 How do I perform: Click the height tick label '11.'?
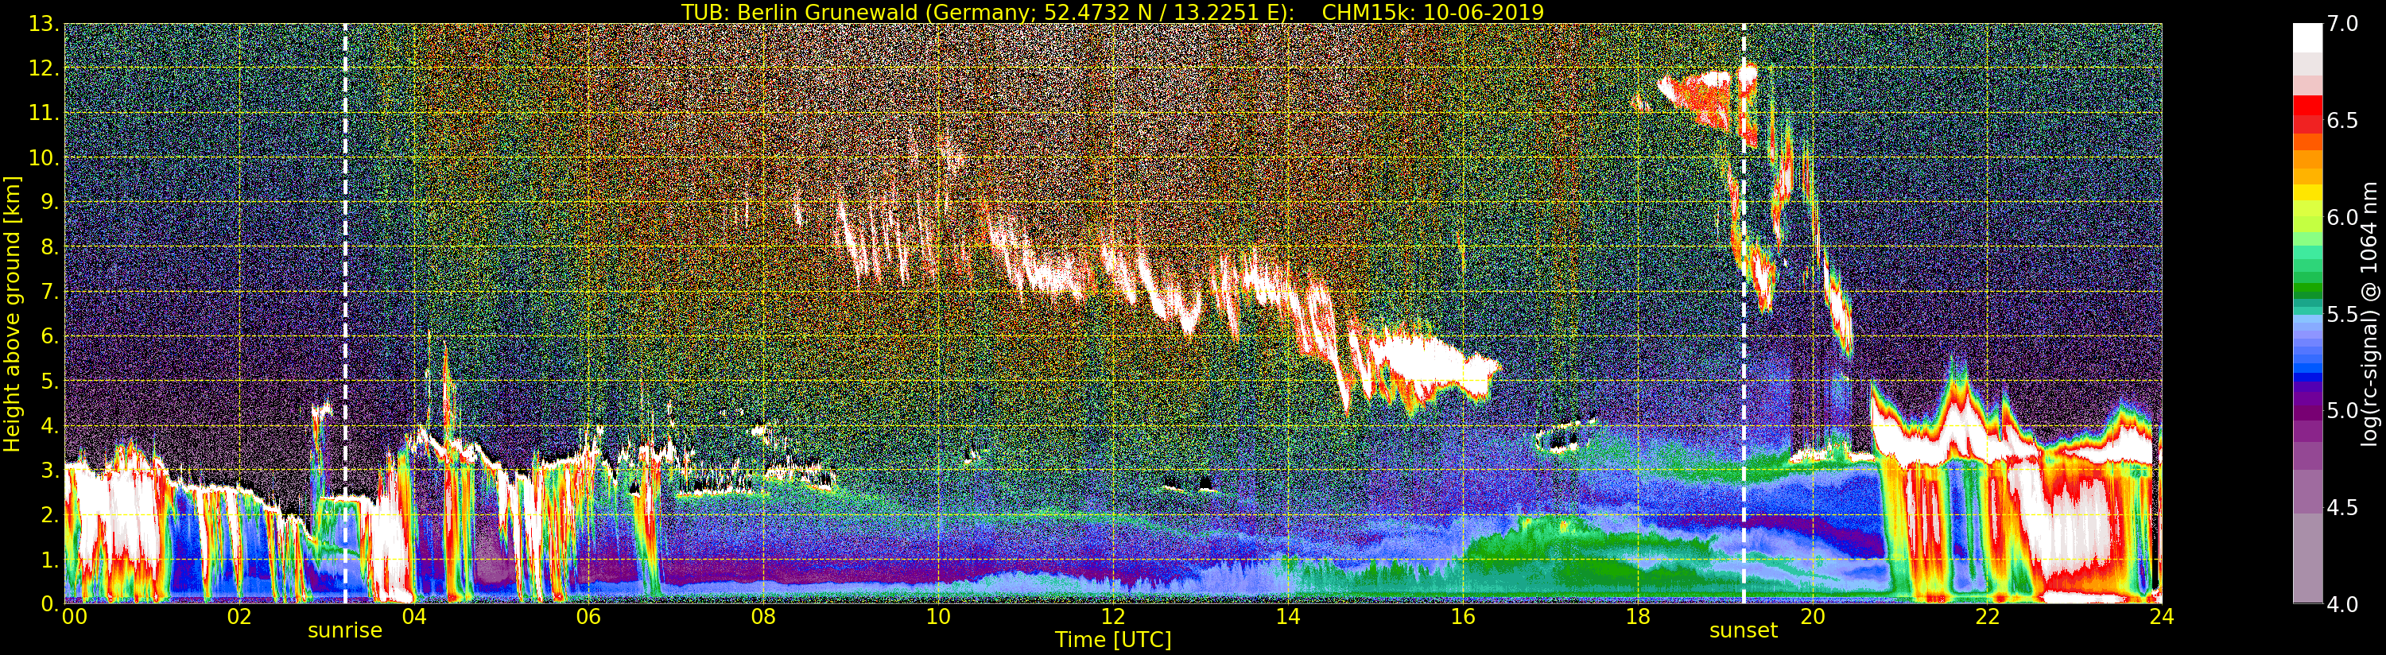pos(43,113)
